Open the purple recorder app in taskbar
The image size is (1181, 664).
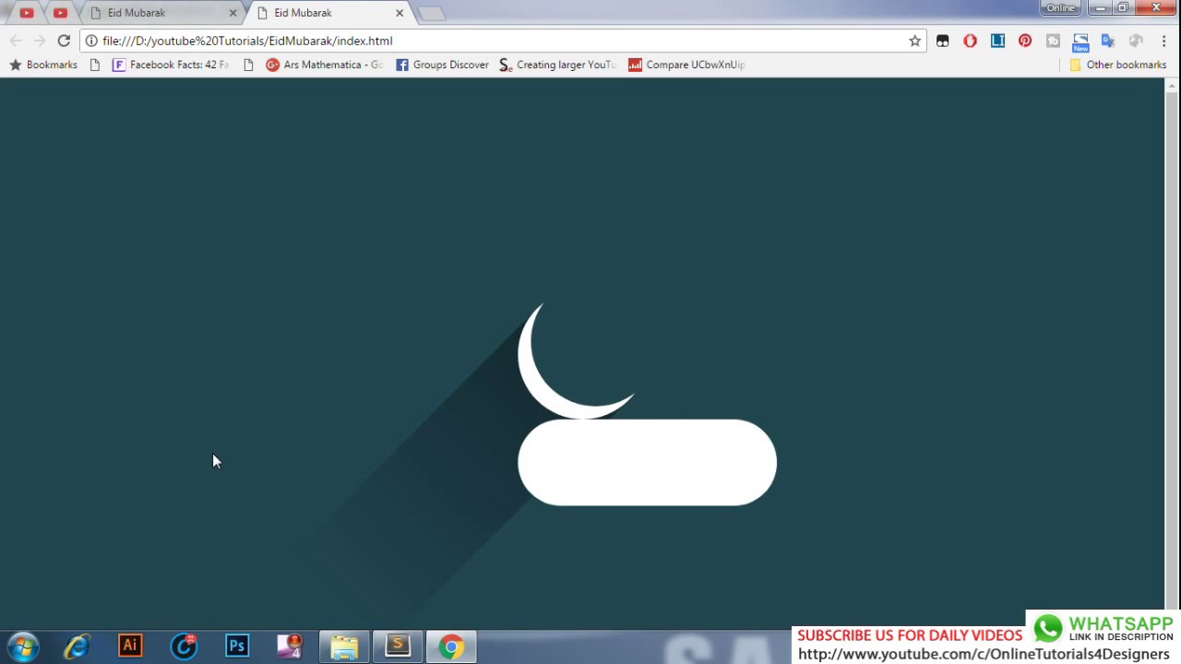(x=291, y=646)
